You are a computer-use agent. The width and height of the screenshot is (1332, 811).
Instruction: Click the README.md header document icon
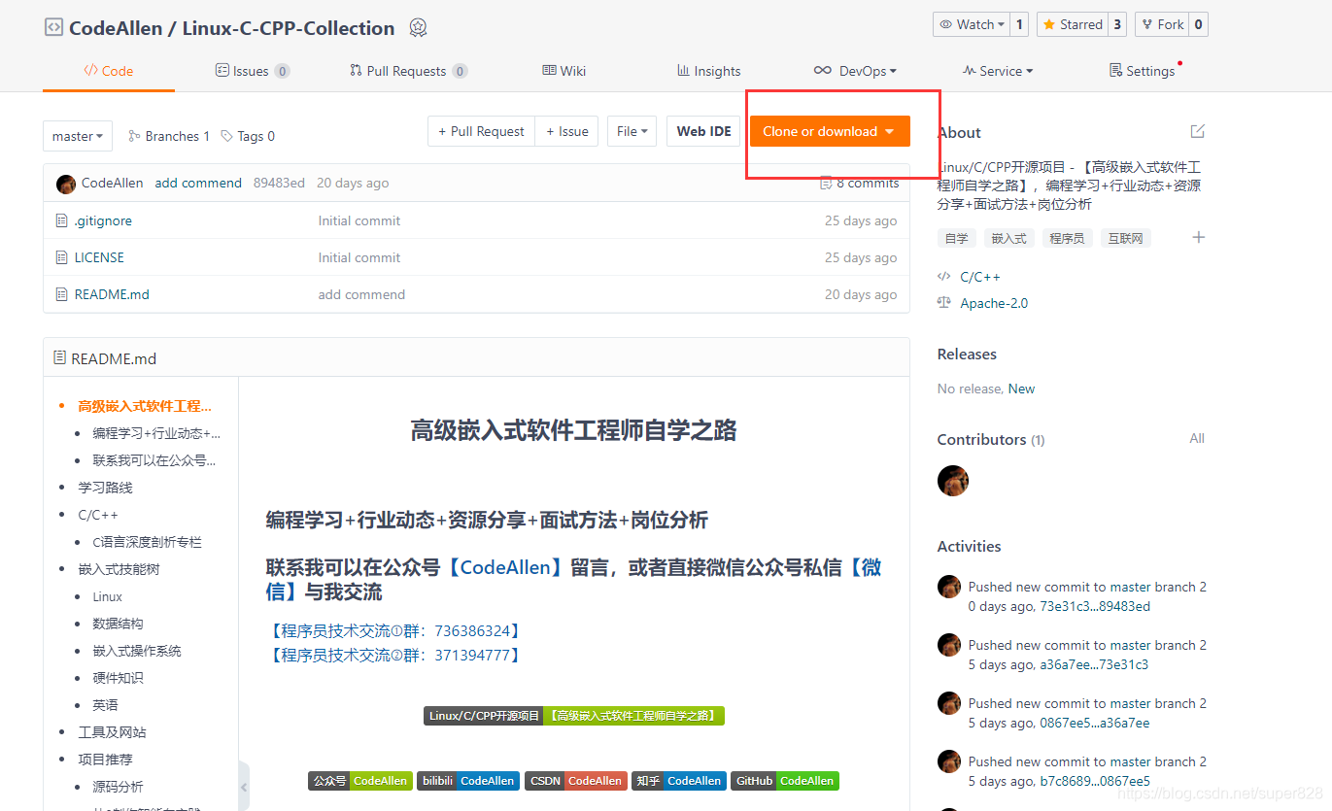60,358
